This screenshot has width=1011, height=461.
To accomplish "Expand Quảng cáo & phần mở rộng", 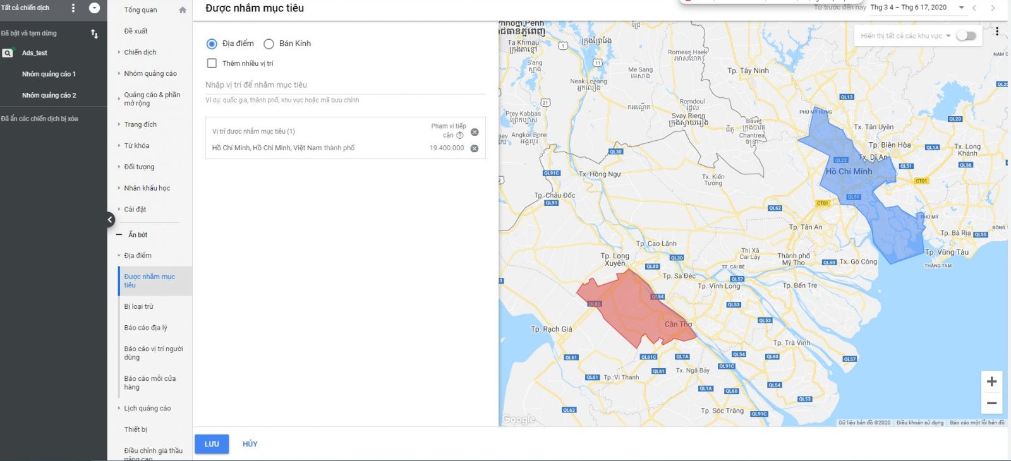I will (x=119, y=99).
